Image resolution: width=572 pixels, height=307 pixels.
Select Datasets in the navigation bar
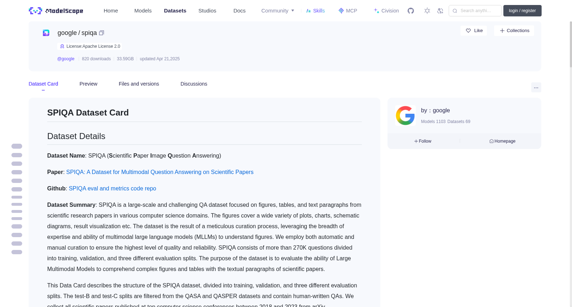[175, 11]
